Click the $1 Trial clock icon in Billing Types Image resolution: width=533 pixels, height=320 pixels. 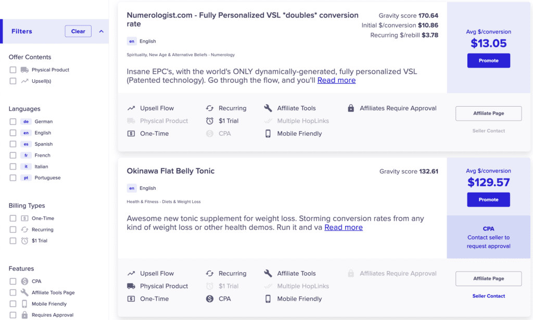[x=24, y=240]
